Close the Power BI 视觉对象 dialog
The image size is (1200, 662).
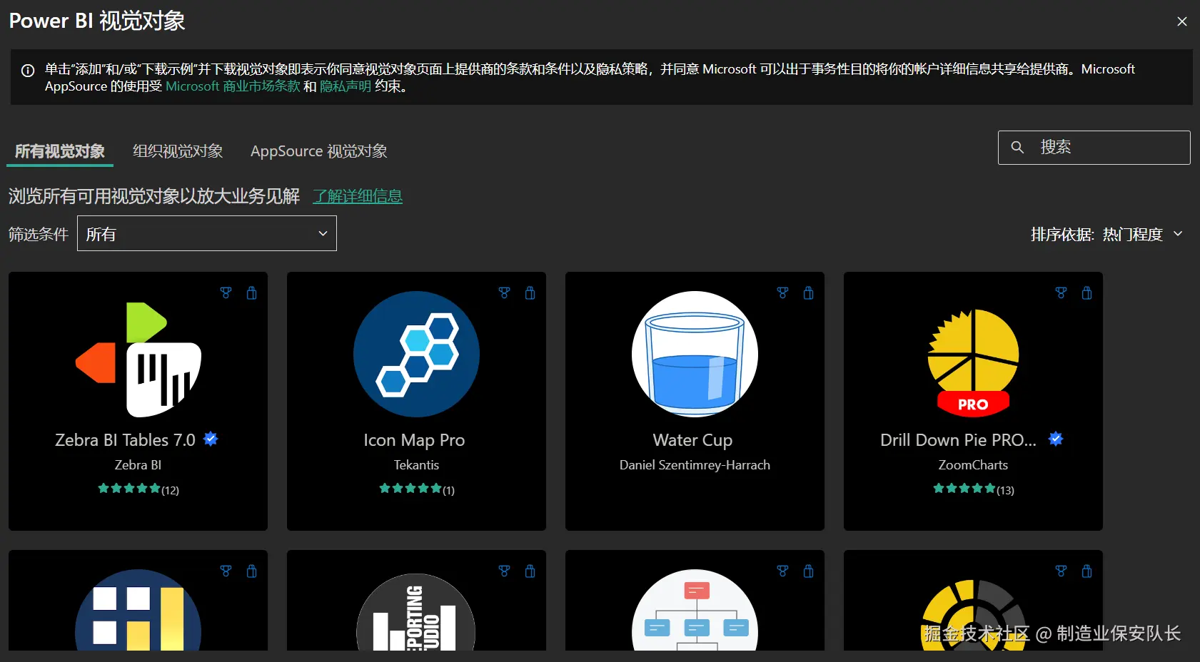click(1182, 21)
